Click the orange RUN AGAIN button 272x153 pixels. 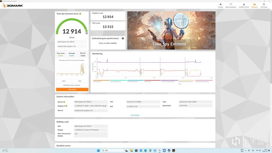[x=72, y=90]
